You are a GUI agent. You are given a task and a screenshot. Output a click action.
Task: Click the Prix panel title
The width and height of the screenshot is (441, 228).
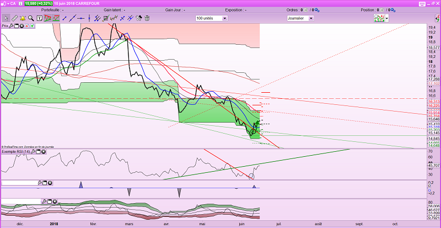5,25
